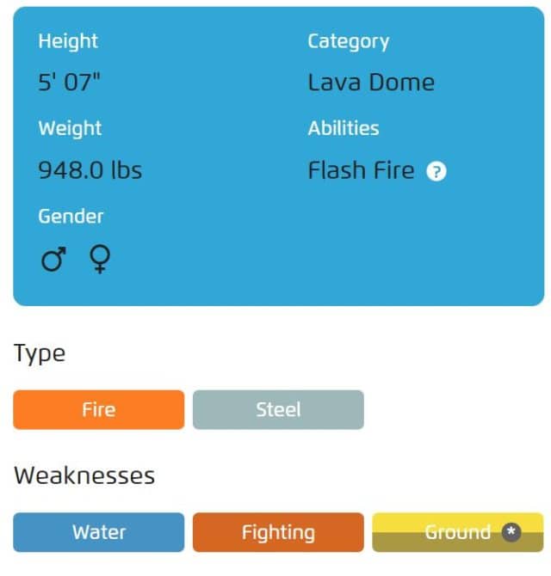The width and height of the screenshot is (551, 576).
Task: Select the Steel type button
Action: tap(278, 409)
